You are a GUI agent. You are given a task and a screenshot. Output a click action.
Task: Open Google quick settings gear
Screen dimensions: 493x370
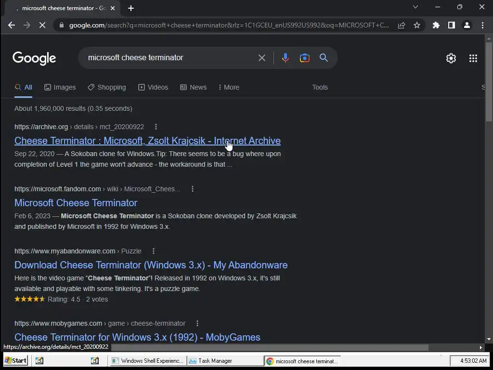[x=451, y=58]
